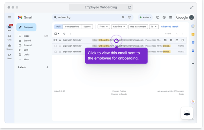Open the More options three-dot menu

(70, 34)
